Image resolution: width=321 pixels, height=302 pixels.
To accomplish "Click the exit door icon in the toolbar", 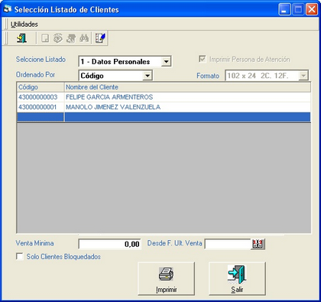I will [21, 38].
